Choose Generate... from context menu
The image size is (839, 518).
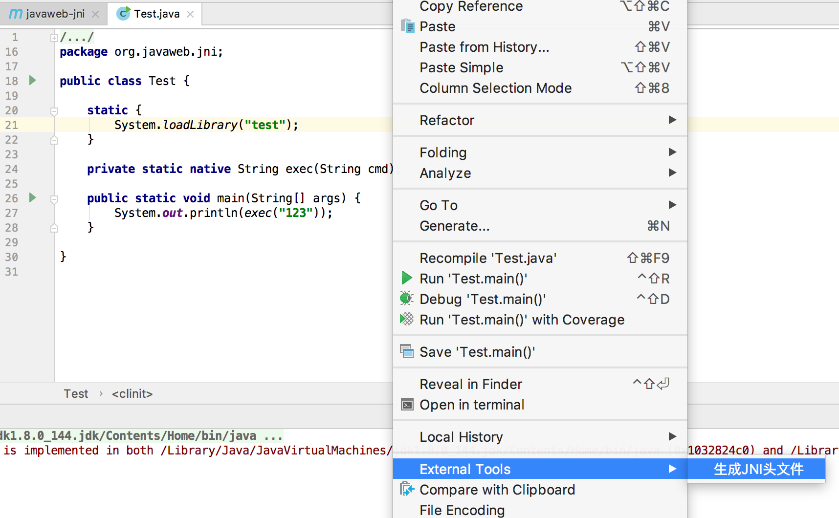540,226
